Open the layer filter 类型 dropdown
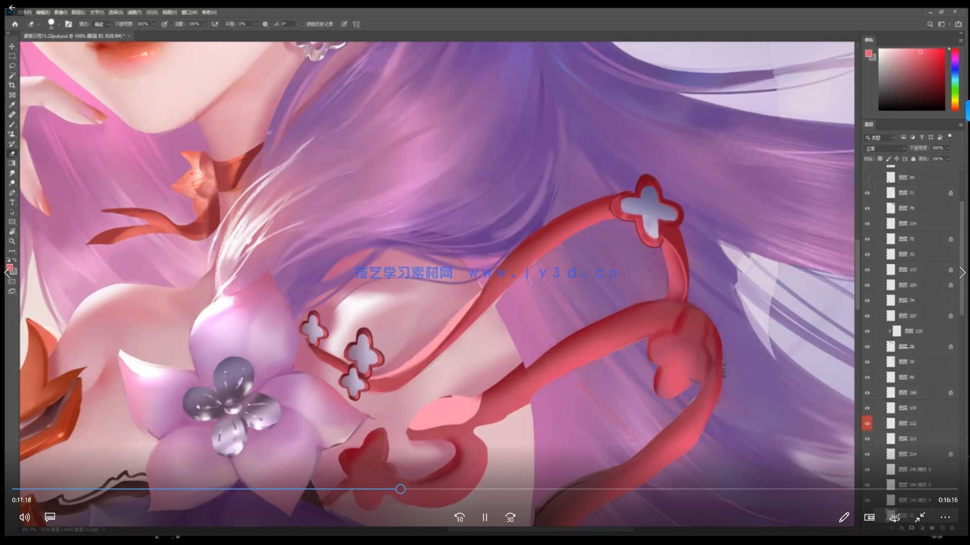Viewport: 970px width, 545px height. 880,137
